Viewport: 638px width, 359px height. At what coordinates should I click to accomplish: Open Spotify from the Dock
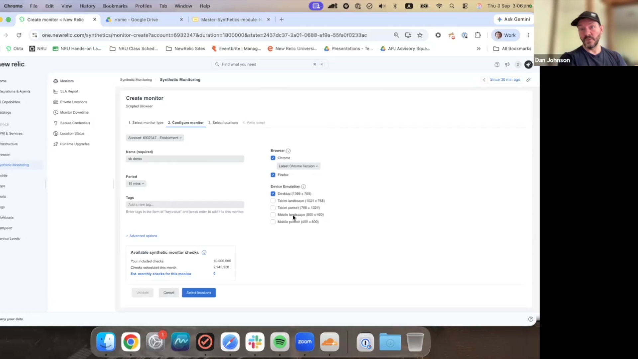coord(280,342)
